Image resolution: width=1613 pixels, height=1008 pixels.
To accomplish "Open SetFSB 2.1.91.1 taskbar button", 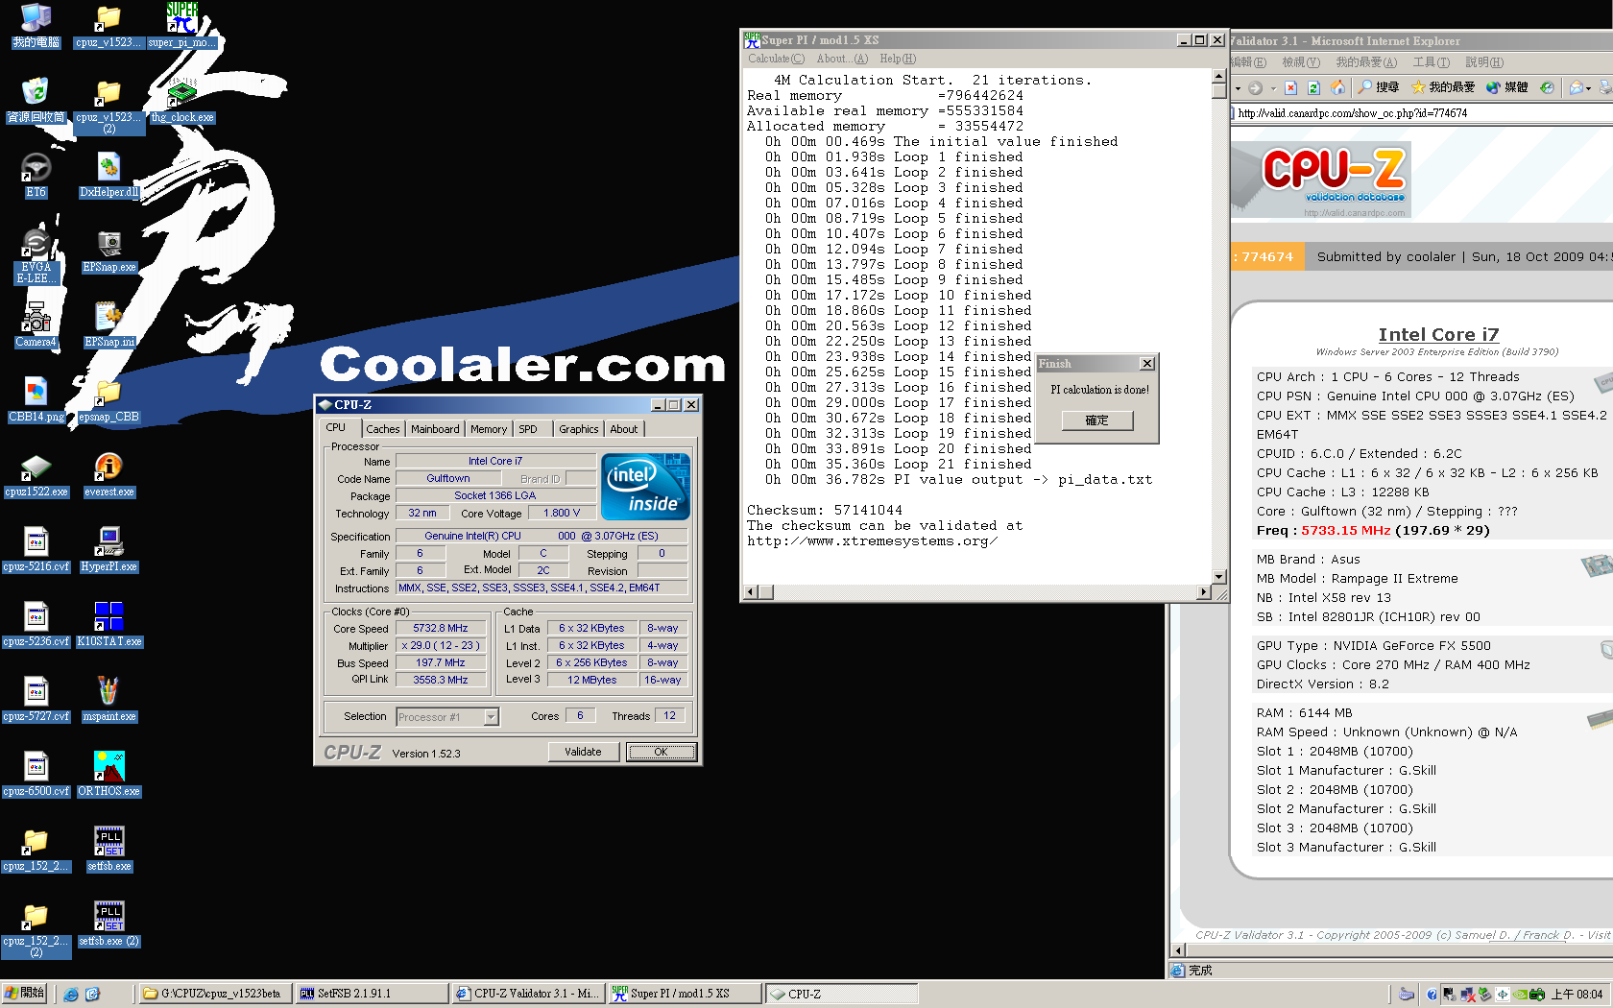I will 371,994.
